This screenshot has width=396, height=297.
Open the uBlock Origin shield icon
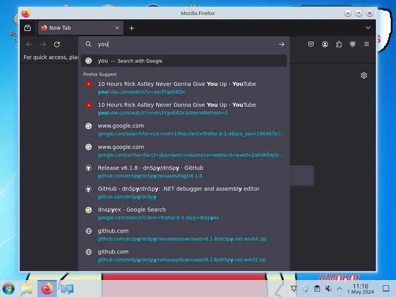pos(353,44)
